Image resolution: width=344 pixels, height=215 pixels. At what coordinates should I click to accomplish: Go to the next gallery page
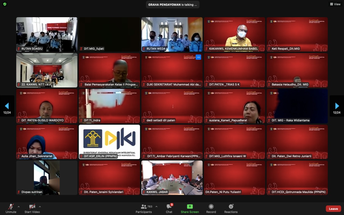tap(337, 106)
